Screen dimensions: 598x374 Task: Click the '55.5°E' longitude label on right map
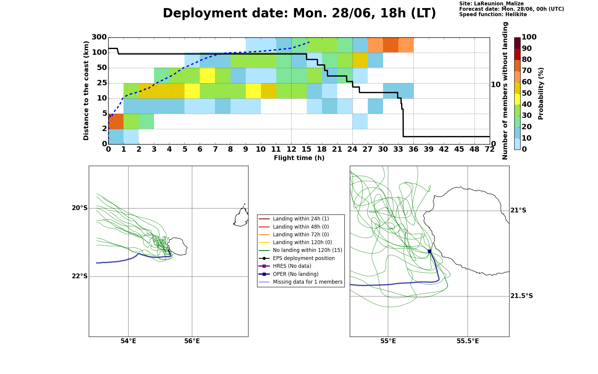[468, 341]
